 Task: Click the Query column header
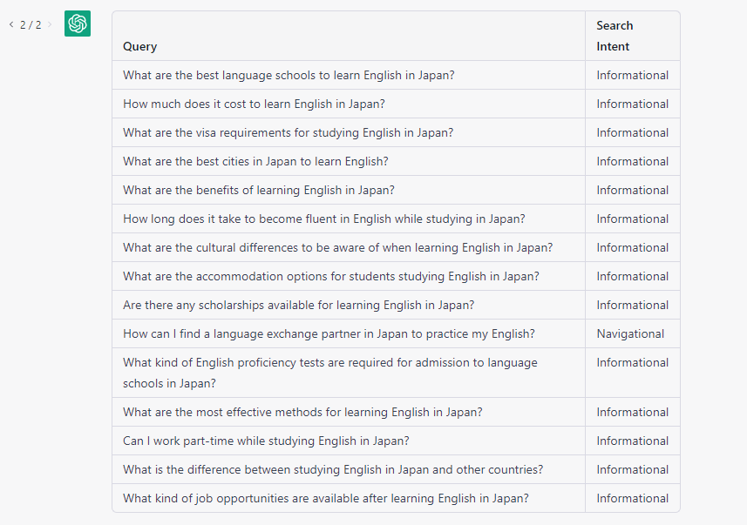click(x=140, y=47)
